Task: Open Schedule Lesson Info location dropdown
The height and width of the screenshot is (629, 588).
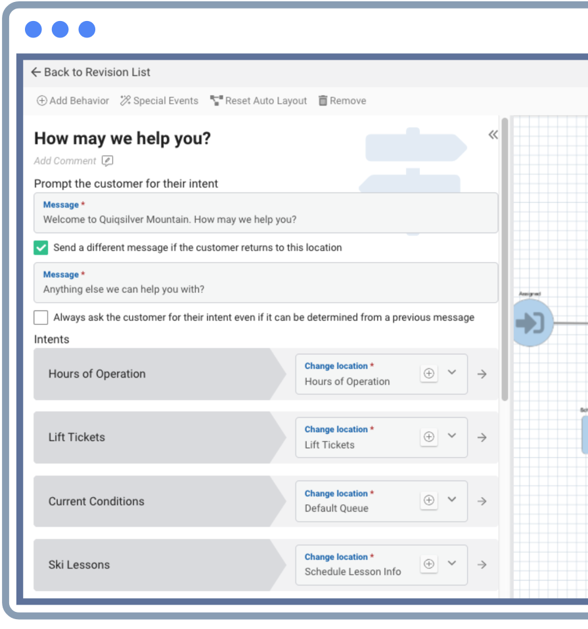Action: pyautogui.click(x=452, y=563)
